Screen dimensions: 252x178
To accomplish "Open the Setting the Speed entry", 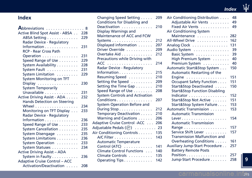I will (129, 82).
